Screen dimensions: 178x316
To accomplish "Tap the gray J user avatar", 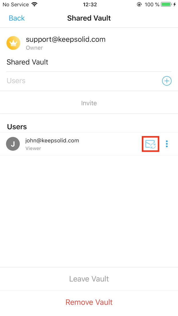I will click(13, 144).
